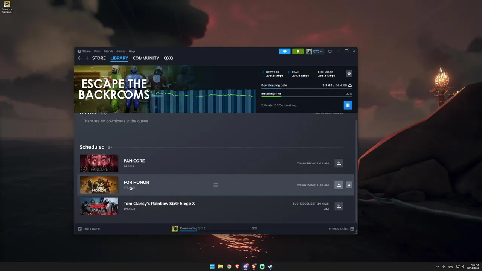Start Rainbow Six Siege X download now
This screenshot has height=271, width=482.
[x=339, y=206]
